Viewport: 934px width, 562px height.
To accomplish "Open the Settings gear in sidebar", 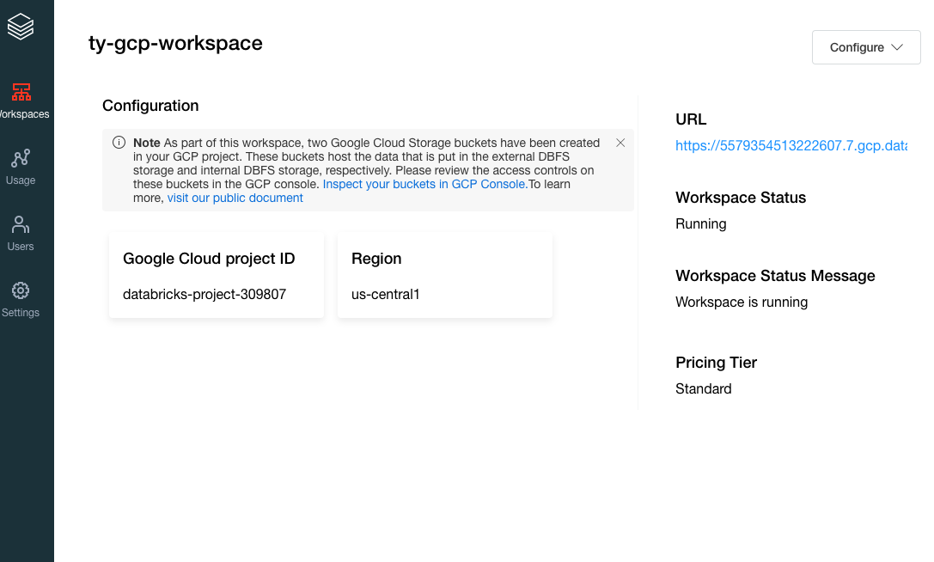I will pyautogui.click(x=21, y=300).
